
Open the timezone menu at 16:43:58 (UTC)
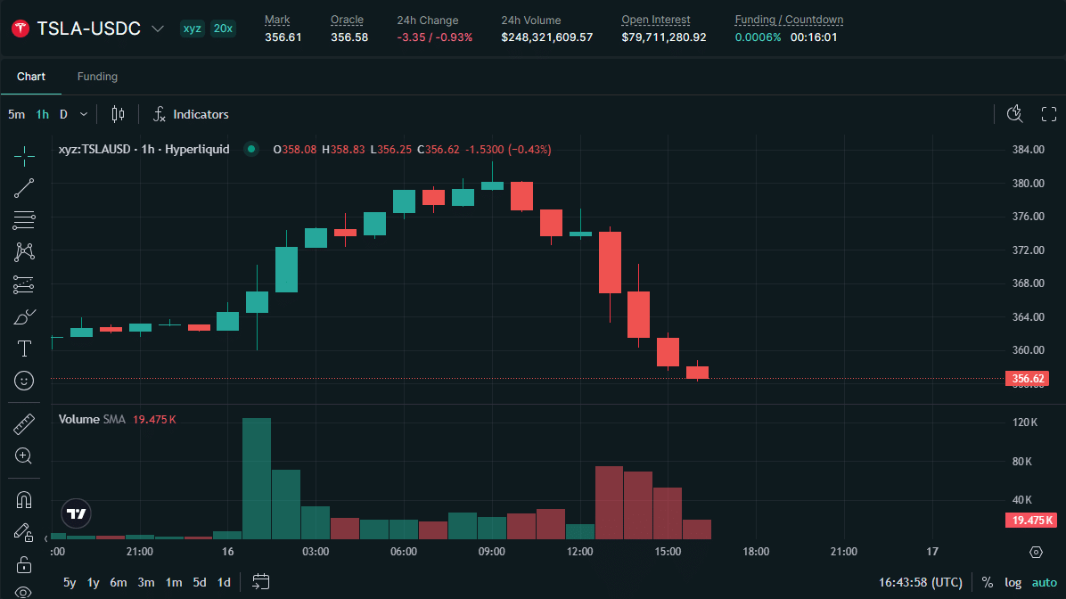[x=921, y=583]
